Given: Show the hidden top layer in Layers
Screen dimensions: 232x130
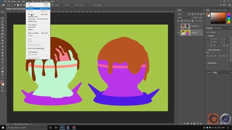Looking at the screenshot, I should 178,26.
